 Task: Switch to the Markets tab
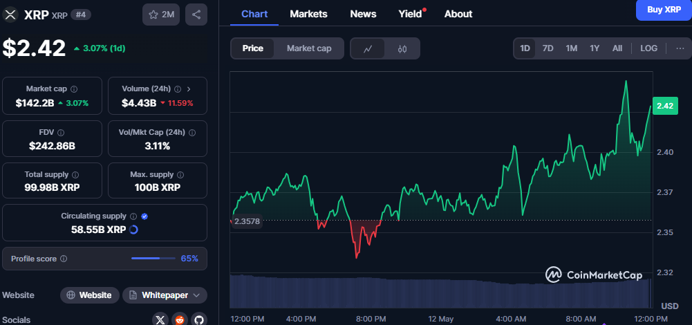(x=308, y=14)
